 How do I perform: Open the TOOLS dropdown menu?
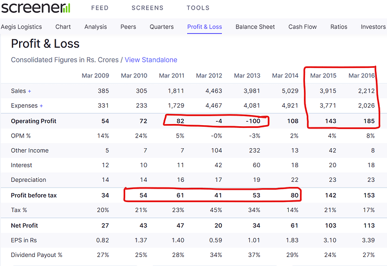[198, 8]
